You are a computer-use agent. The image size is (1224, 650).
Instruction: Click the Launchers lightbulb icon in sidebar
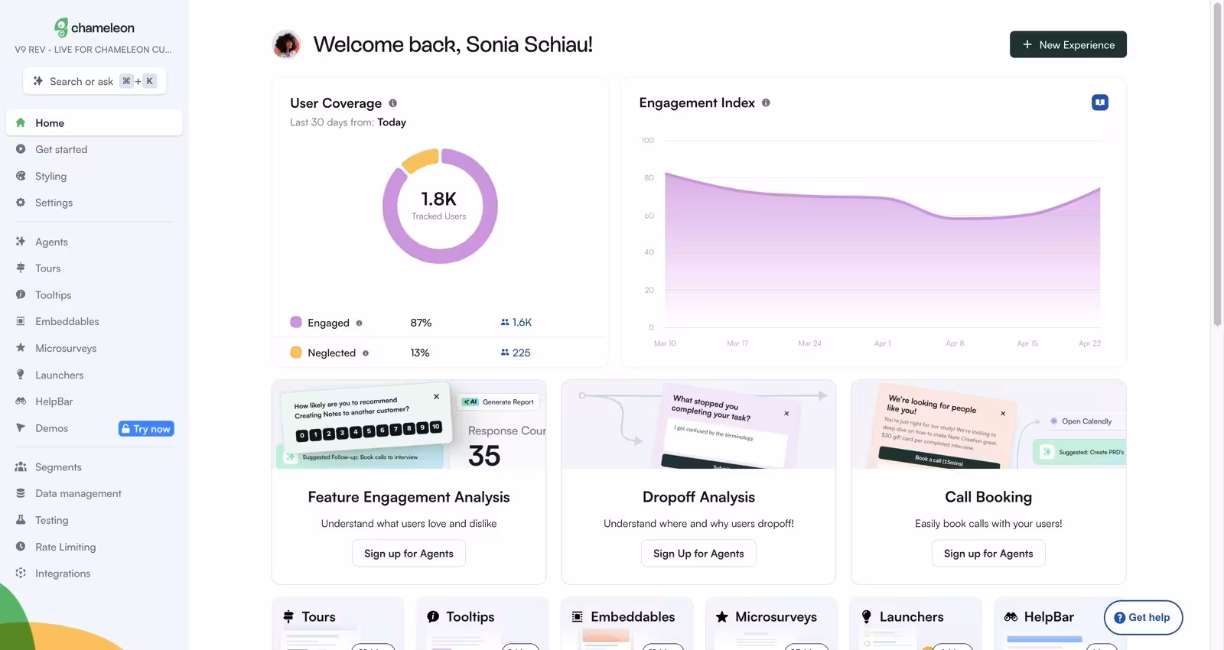[x=21, y=375]
